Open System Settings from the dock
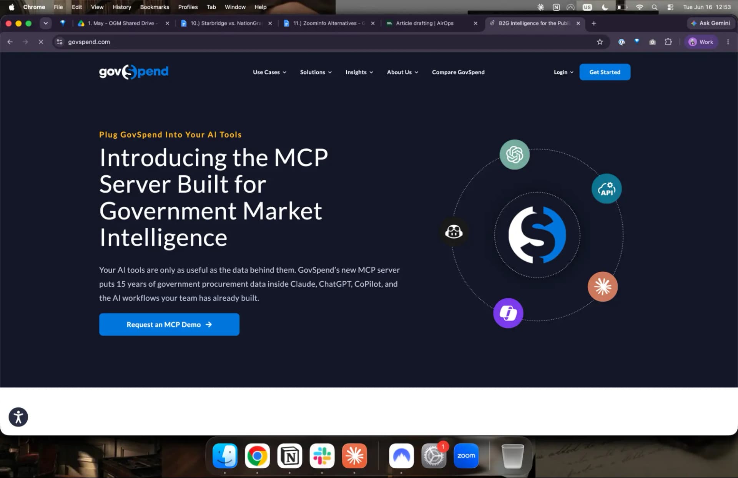This screenshot has width=738, height=478. tap(434, 456)
